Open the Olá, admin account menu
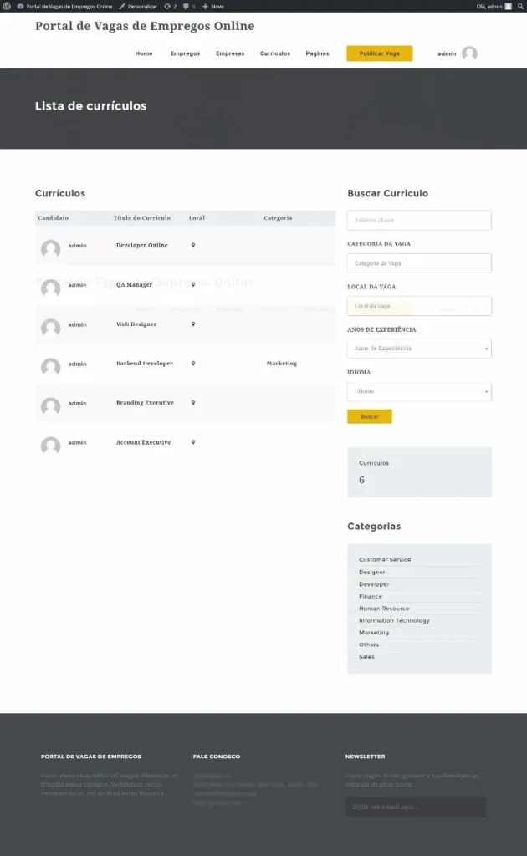This screenshot has width=527, height=856. [x=494, y=6]
